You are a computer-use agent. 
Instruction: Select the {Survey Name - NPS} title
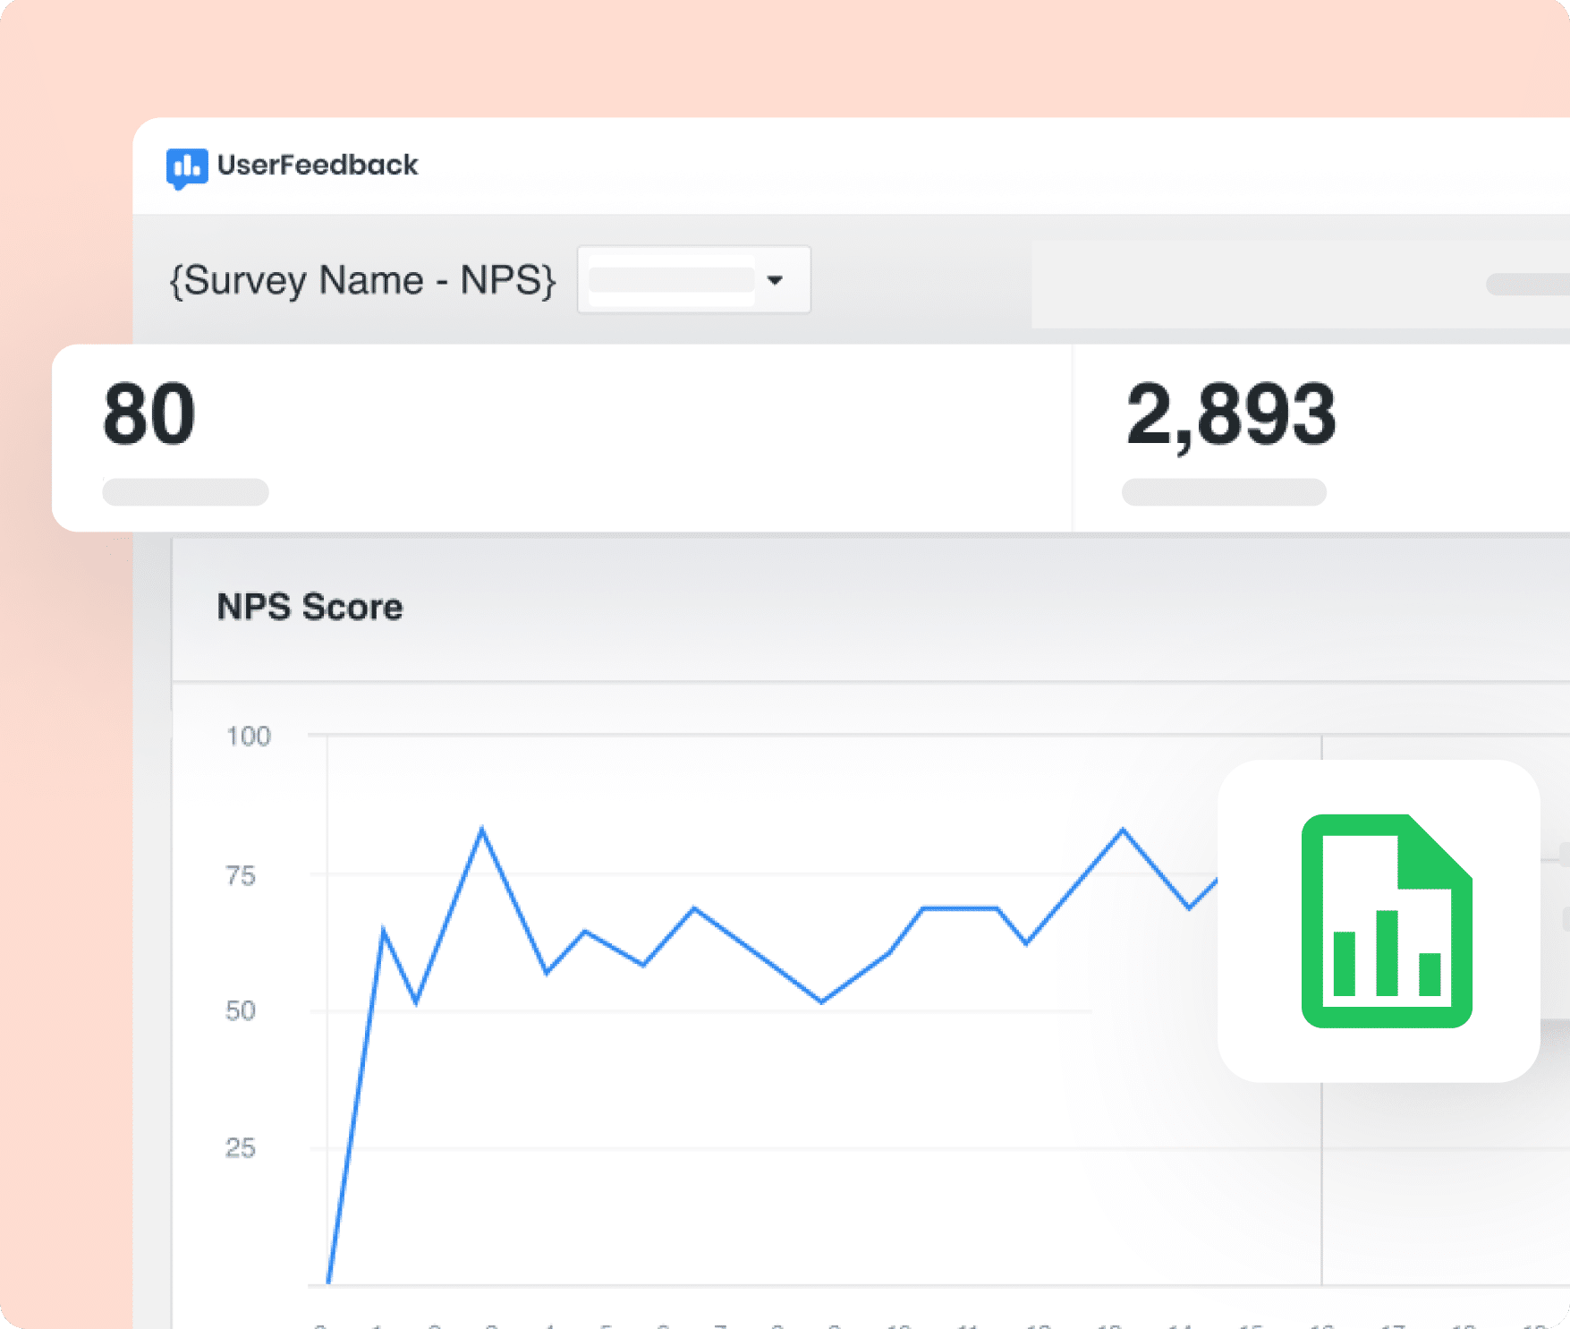[363, 280]
